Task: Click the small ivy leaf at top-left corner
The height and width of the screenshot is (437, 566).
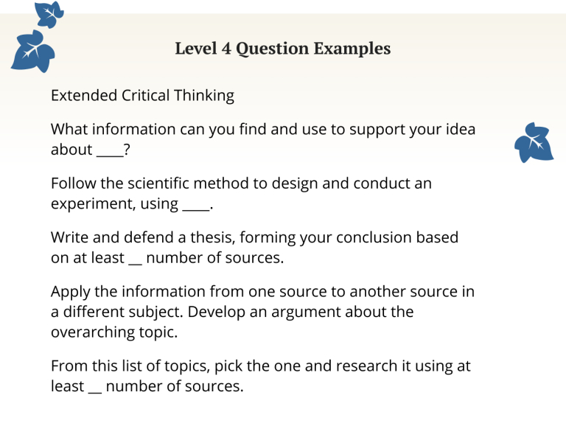Action: (x=49, y=14)
